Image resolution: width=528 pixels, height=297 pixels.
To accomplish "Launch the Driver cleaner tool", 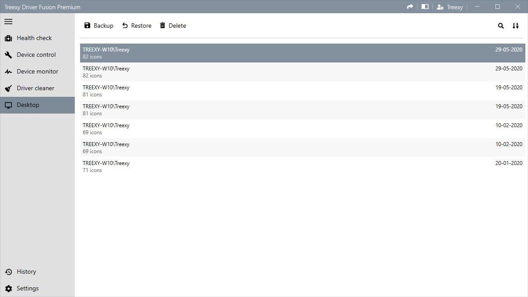I will [36, 88].
